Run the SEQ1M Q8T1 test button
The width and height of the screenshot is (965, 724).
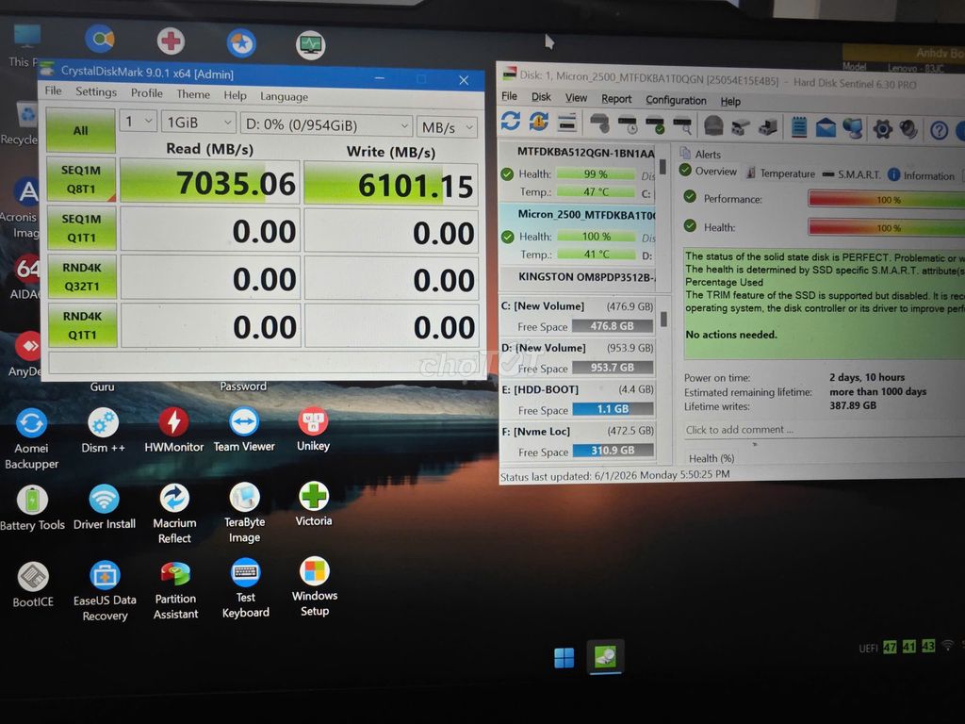pyautogui.click(x=81, y=179)
